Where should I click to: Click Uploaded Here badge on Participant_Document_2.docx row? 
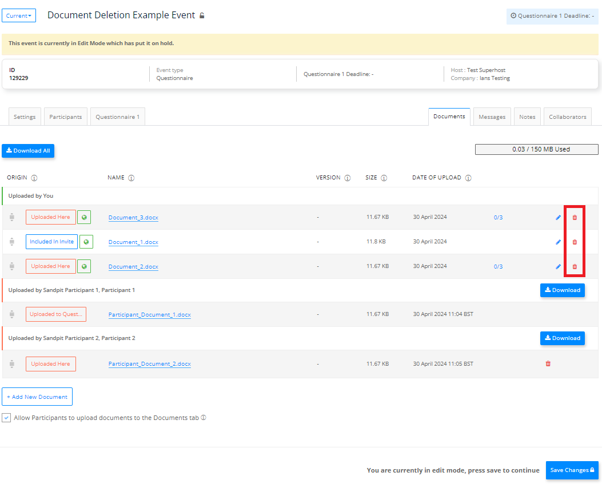(x=51, y=364)
